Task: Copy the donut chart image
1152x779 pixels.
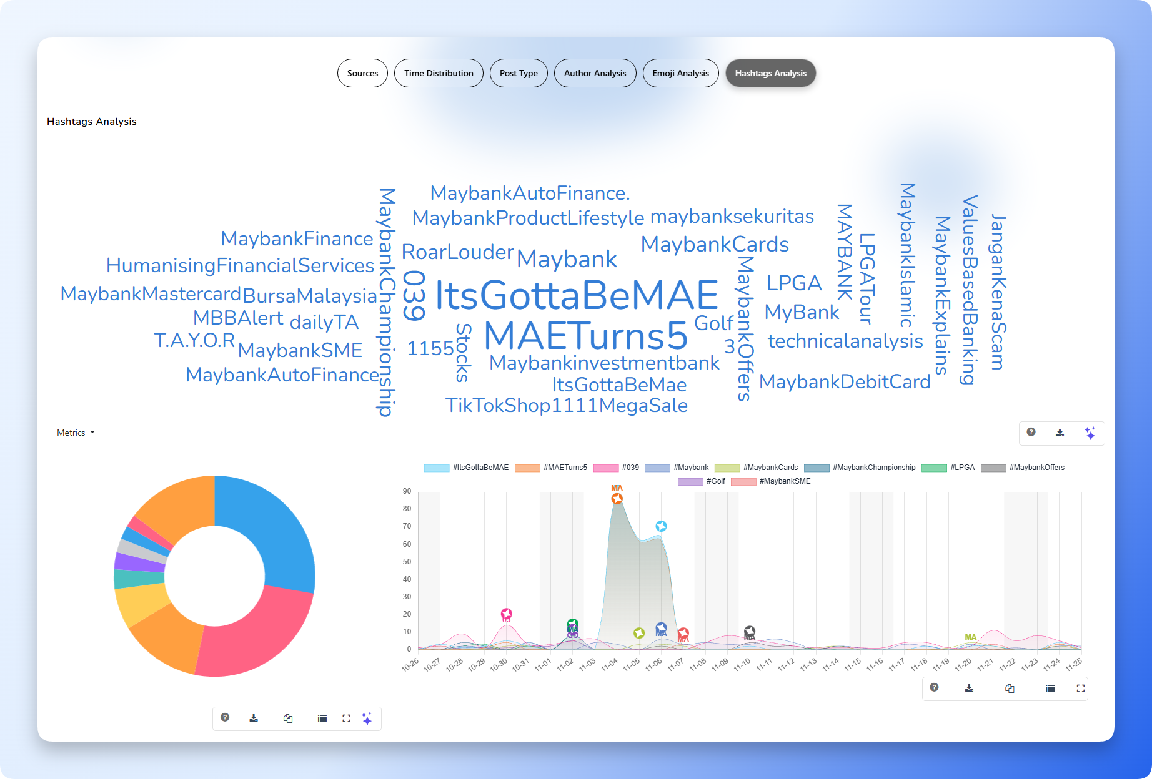Action: coord(288,718)
